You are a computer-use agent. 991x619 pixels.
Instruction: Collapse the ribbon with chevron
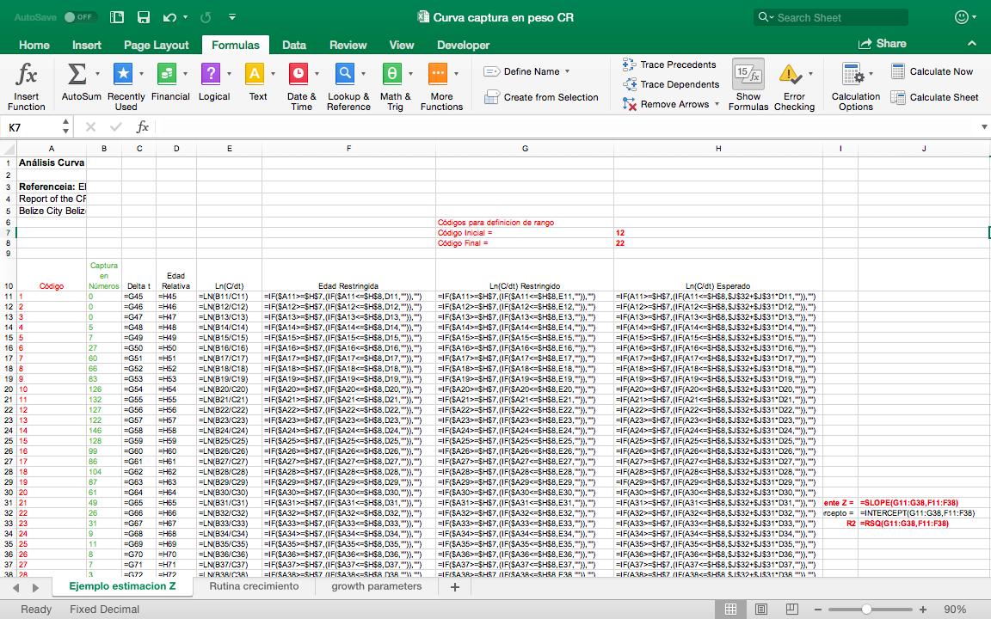pos(971,44)
